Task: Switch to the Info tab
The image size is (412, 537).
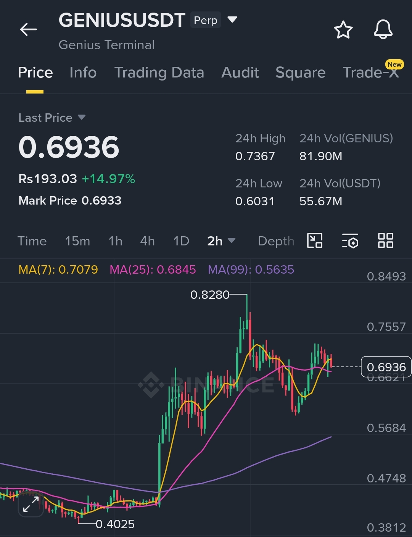Action: coord(83,73)
